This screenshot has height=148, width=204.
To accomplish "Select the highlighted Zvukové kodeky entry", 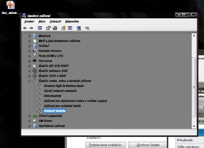I will (55, 111).
